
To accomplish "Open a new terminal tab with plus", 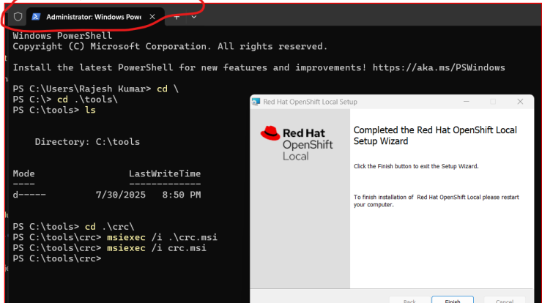I will [177, 17].
